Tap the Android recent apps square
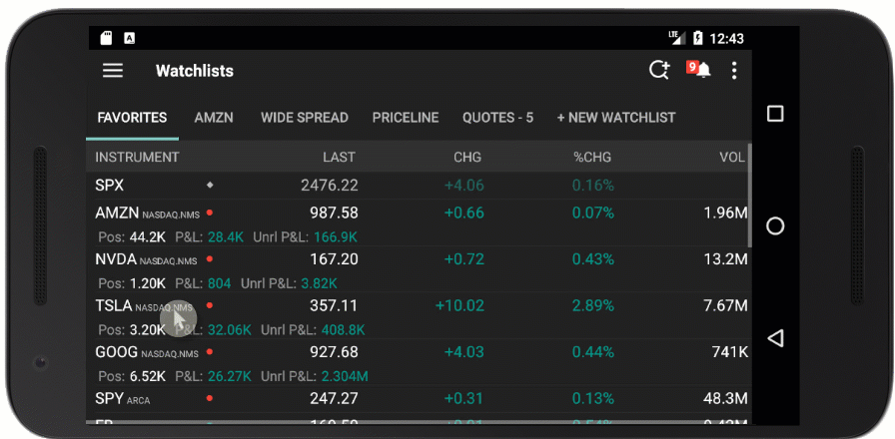This screenshot has height=439, width=895. (x=774, y=114)
